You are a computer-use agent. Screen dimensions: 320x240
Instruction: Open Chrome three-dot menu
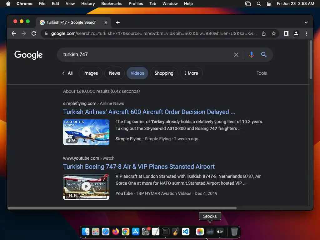(x=306, y=33)
